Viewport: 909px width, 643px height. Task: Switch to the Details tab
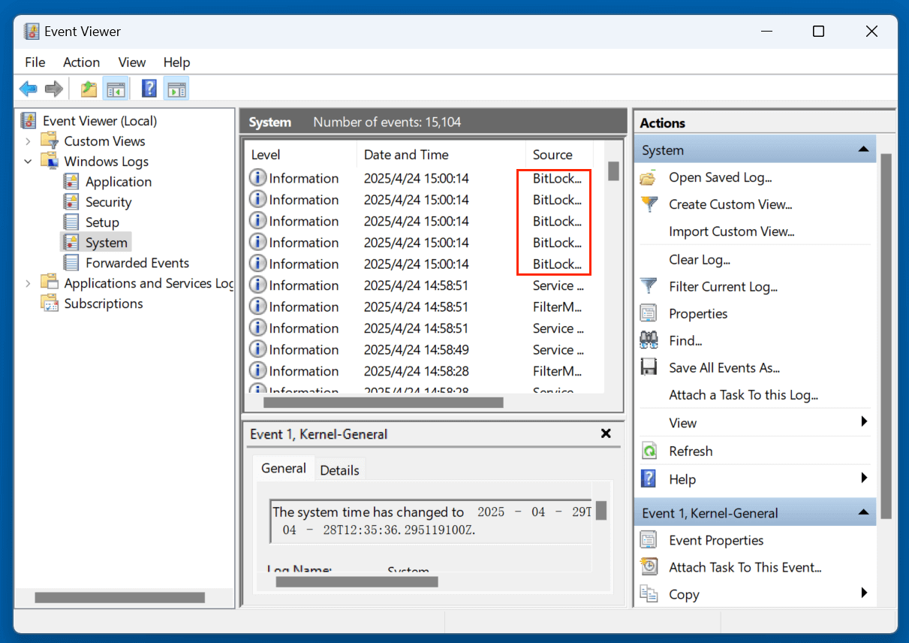tap(339, 470)
